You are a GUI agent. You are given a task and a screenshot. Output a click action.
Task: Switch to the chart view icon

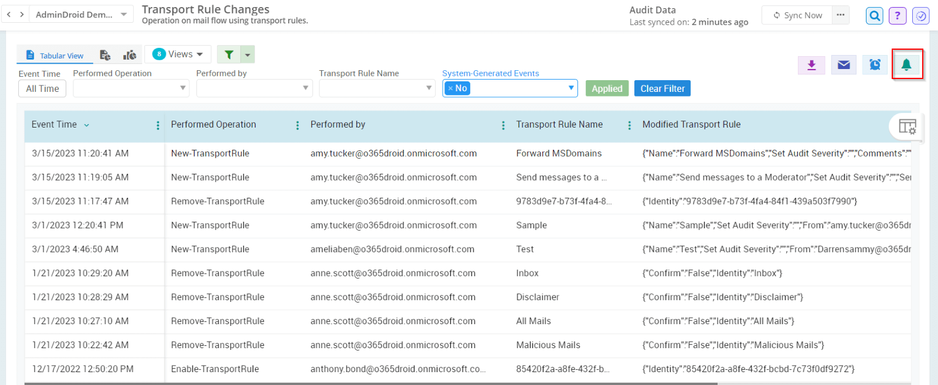(x=130, y=55)
